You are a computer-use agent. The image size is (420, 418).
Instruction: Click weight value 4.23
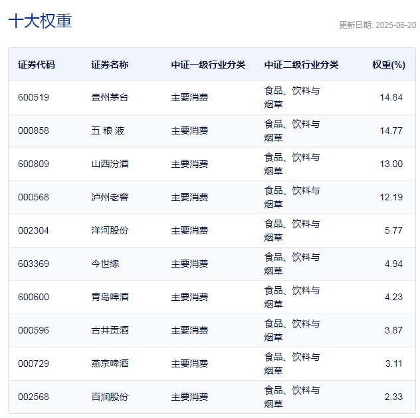pyautogui.click(x=393, y=297)
